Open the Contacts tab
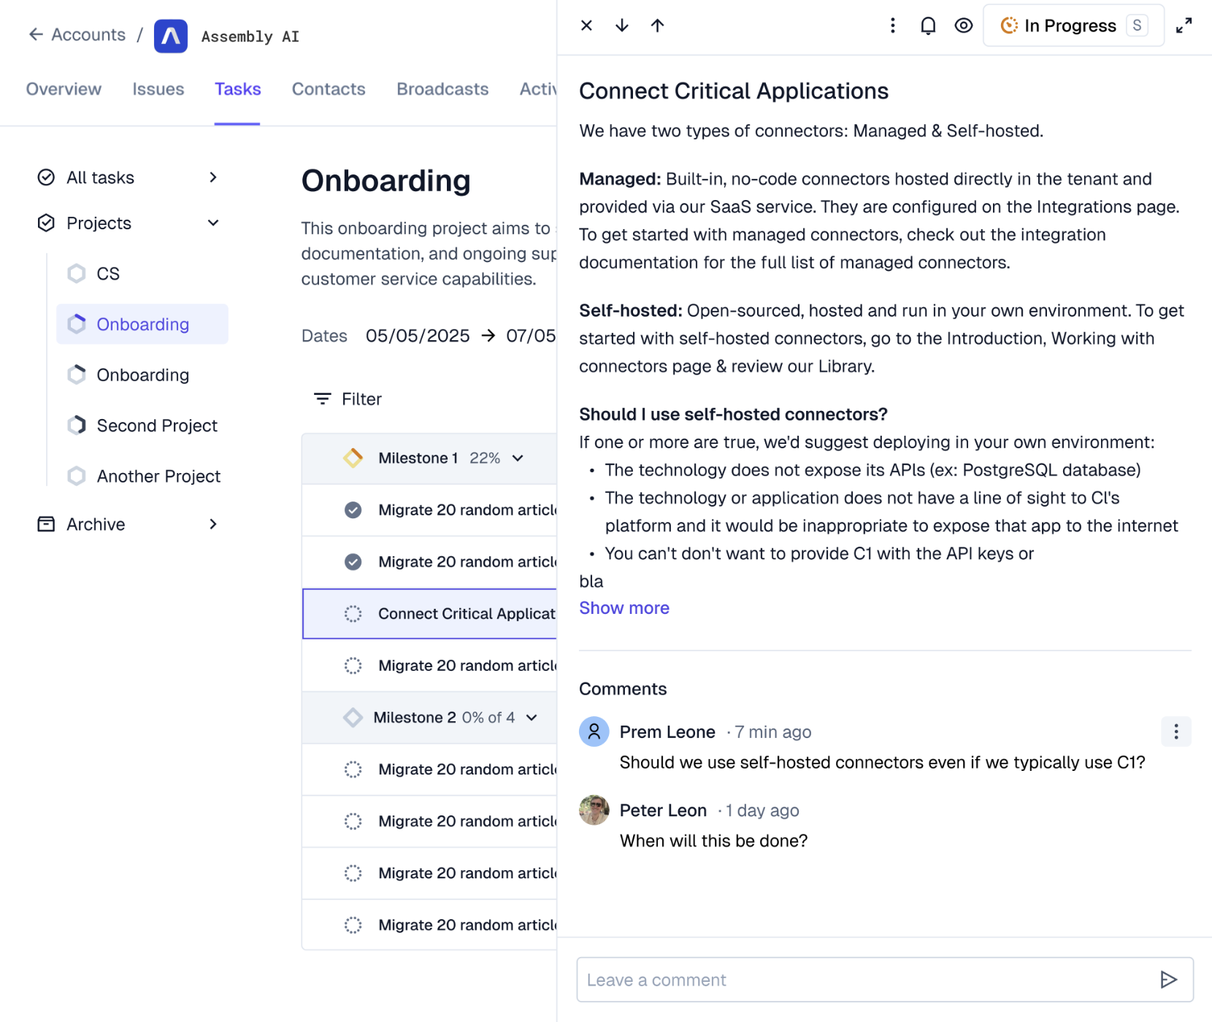 tap(329, 89)
